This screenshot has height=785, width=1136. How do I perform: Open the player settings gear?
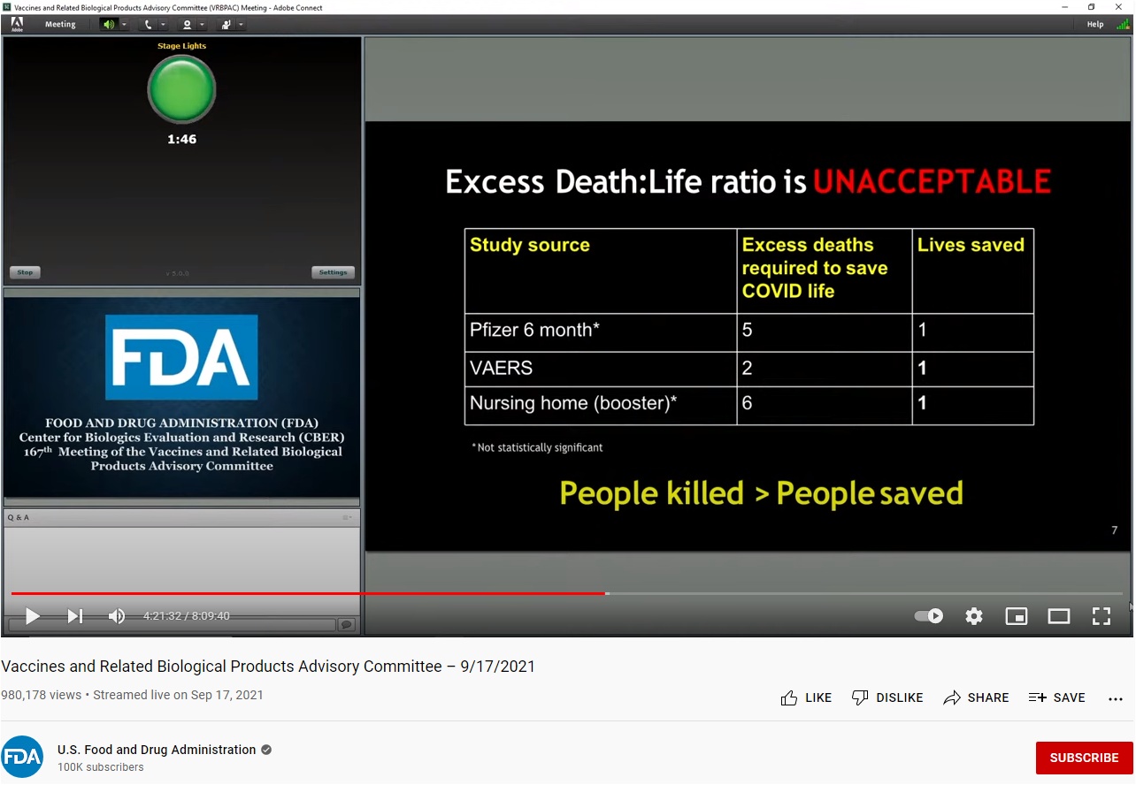(974, 616)
